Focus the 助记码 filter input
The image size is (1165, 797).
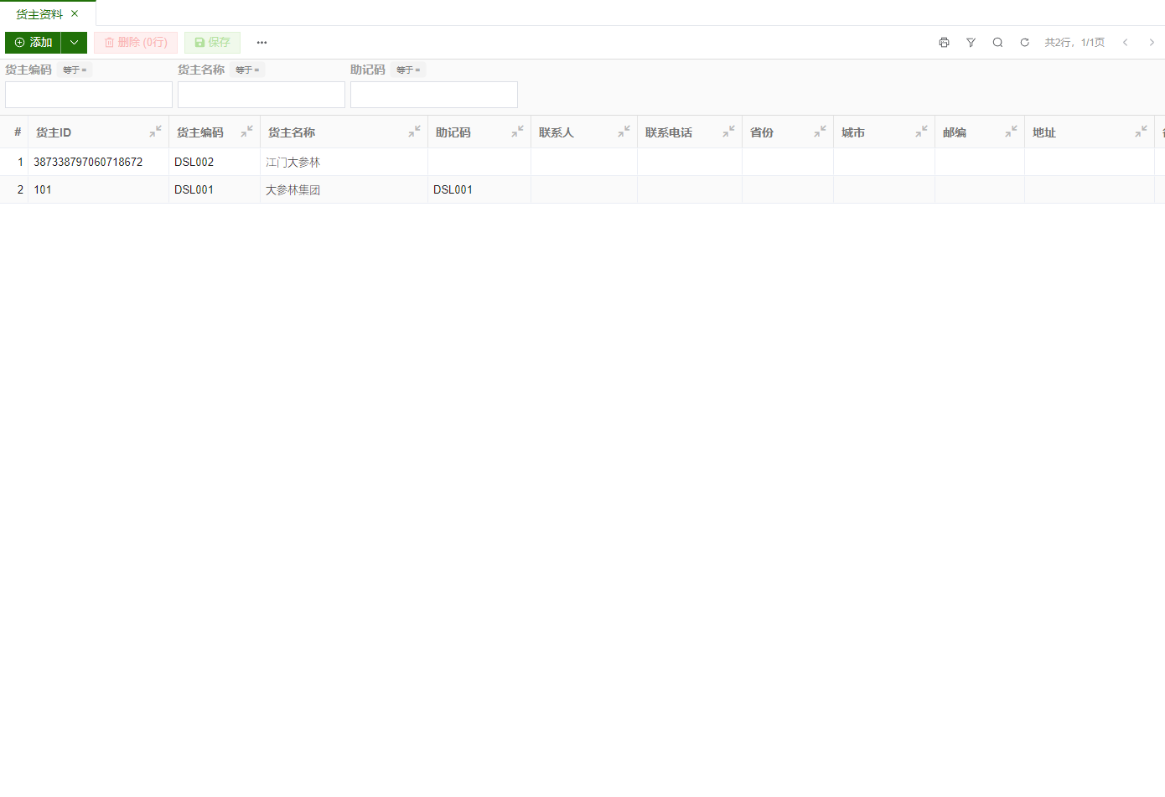tap(434, 95)
